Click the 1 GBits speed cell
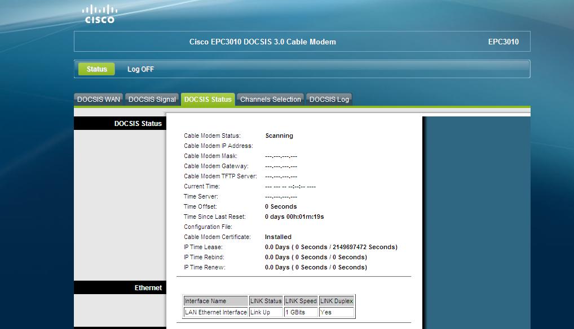The width and height of the screenshot is (574, 329). [301, 312]
